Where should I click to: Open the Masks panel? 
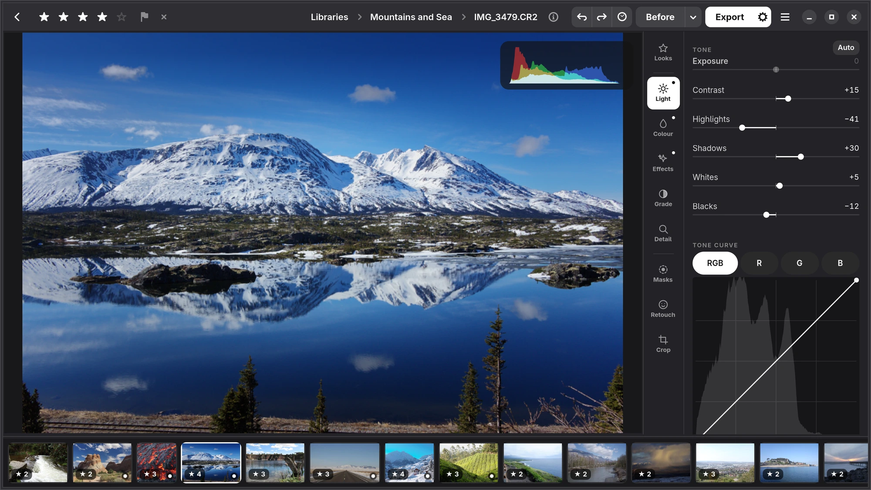point(663,274)
